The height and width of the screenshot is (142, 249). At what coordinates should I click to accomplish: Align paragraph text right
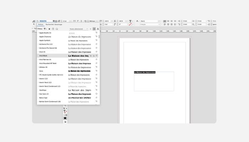(172, 21)
